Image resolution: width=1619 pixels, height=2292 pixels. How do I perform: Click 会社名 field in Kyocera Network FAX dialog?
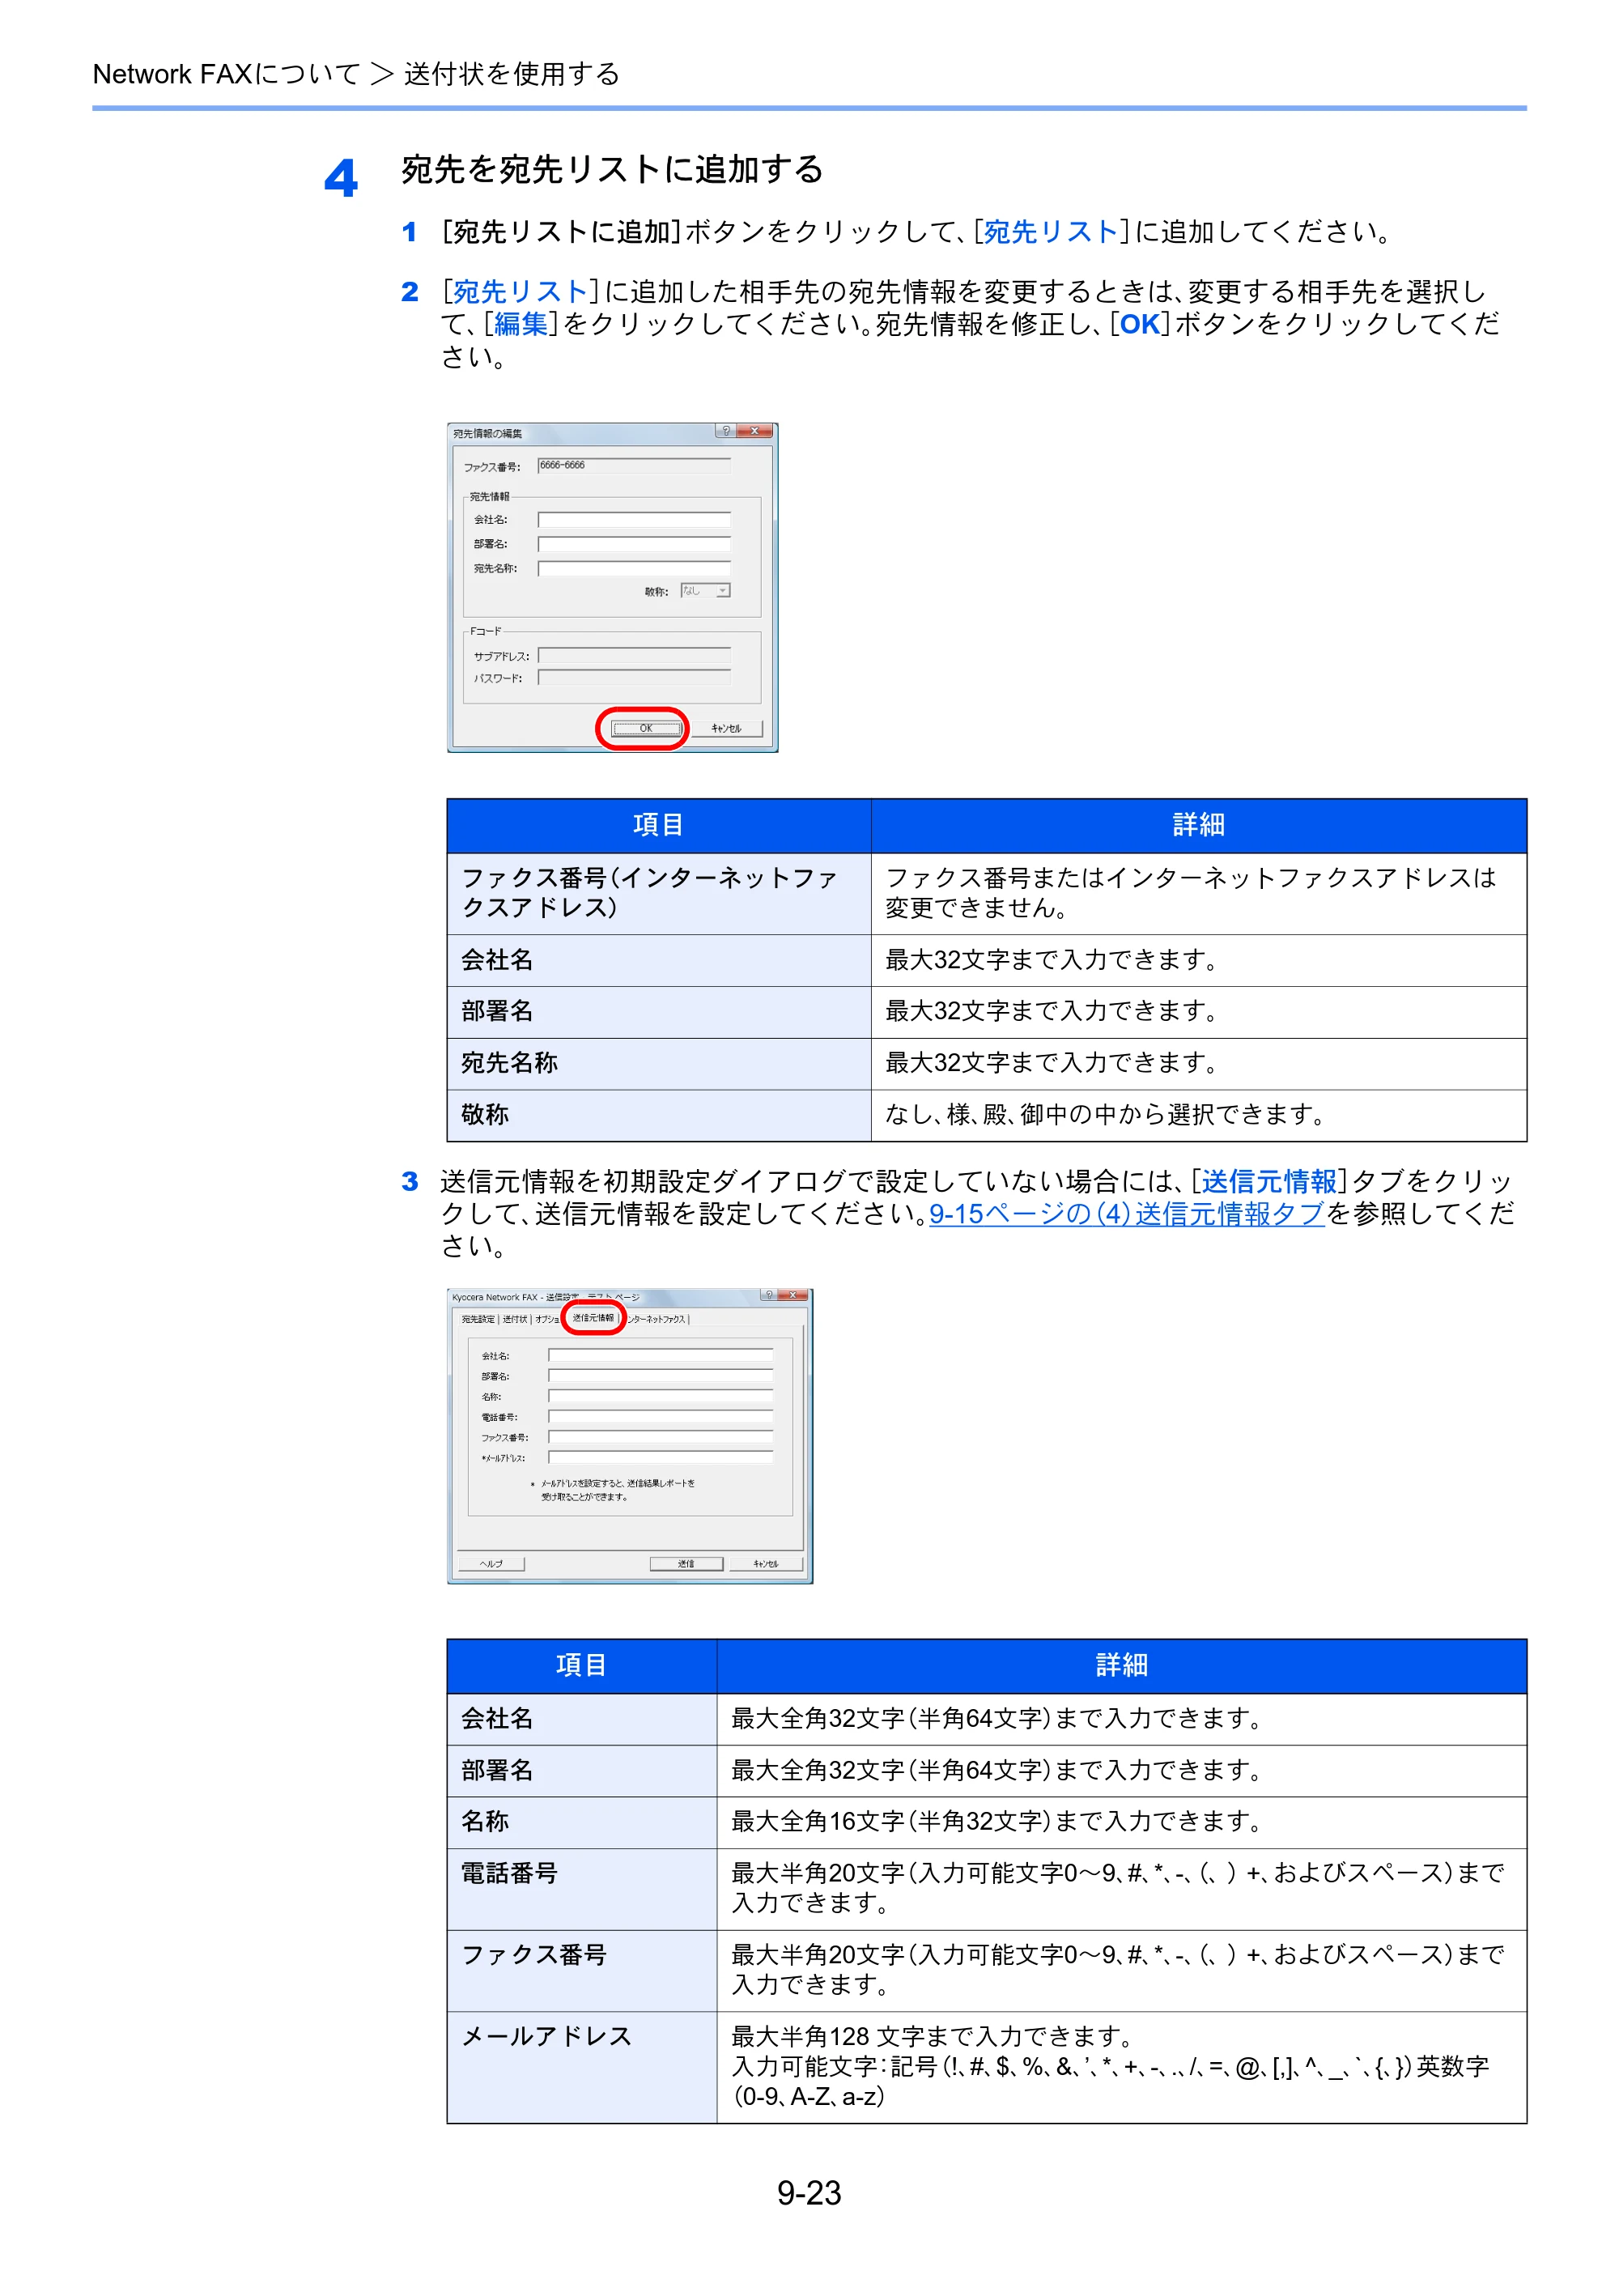(661, 1355)
